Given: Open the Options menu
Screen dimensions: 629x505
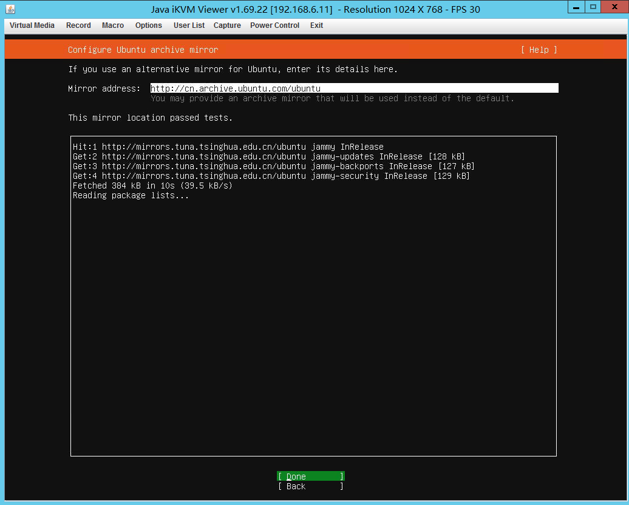Looking at the screenshot, I should 148,25.
